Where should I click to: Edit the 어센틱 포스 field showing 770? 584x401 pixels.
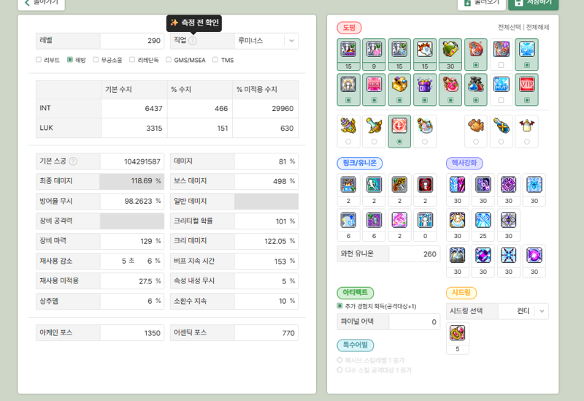(x=266, y=333)
